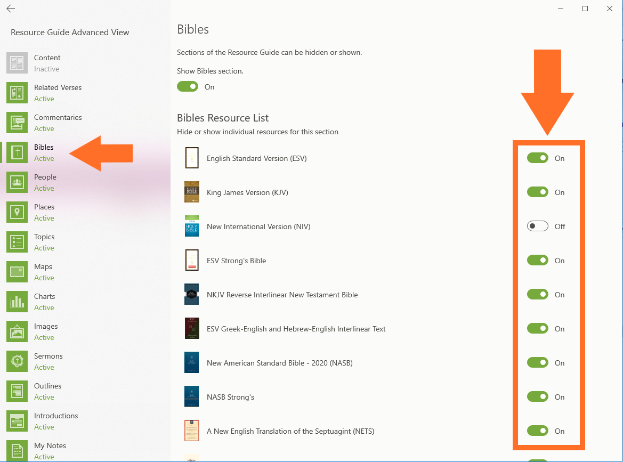The width and height of the screenshot is (623, 462).
Task: Click the Images section icon
Action: [17, 331]
